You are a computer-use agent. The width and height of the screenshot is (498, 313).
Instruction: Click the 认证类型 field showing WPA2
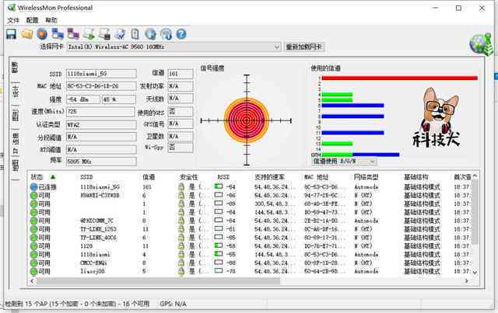pyautogui.click(x=101, y=124)
